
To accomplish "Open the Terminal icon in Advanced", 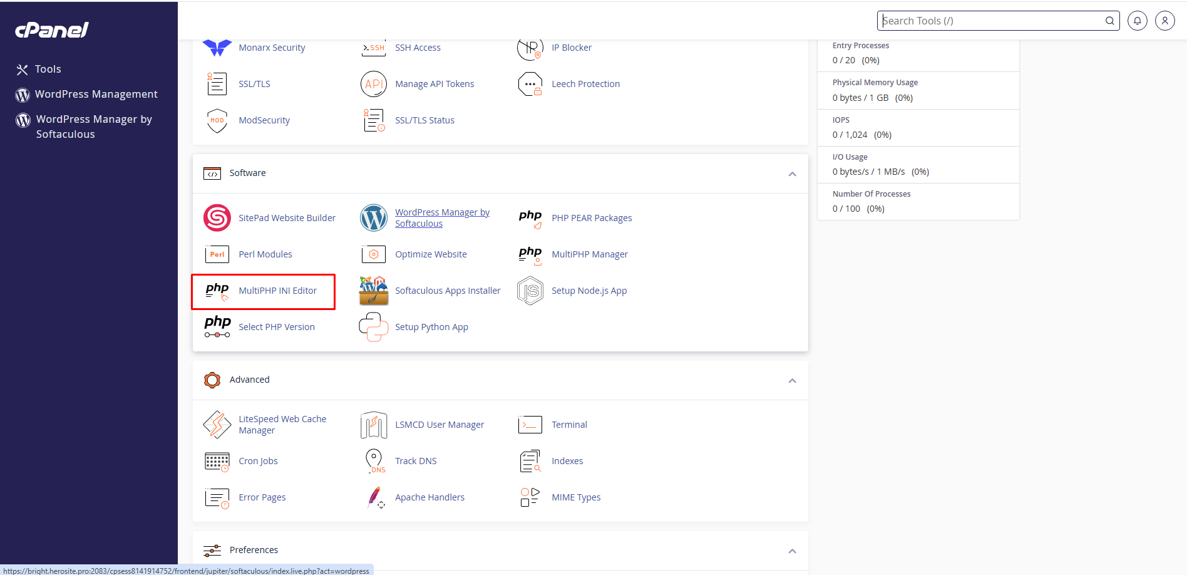I will [x=530, y=425].
